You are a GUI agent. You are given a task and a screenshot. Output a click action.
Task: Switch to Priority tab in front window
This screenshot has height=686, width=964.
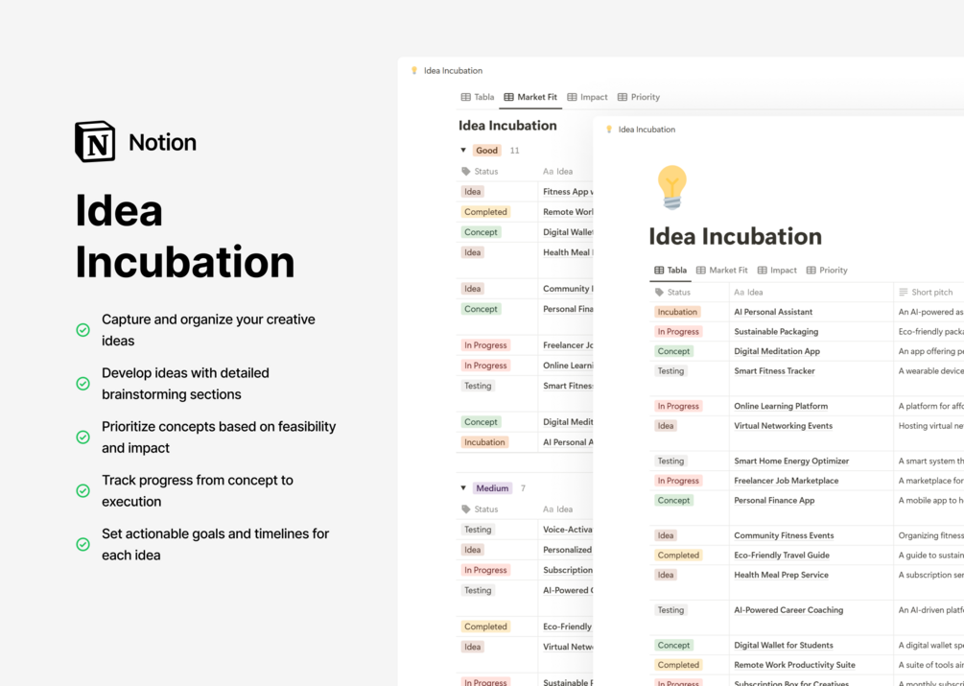click(827, 270)
